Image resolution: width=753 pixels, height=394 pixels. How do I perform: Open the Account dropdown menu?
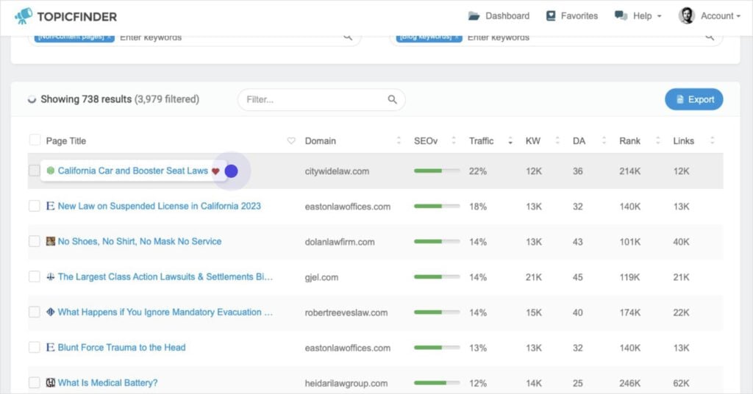pyautogui.click(x=710, y=16)
